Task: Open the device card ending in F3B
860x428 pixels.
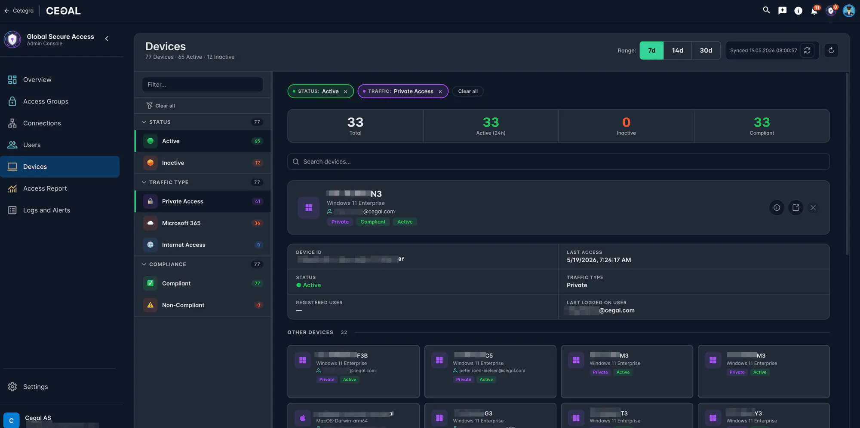Action: click(353, 372)
